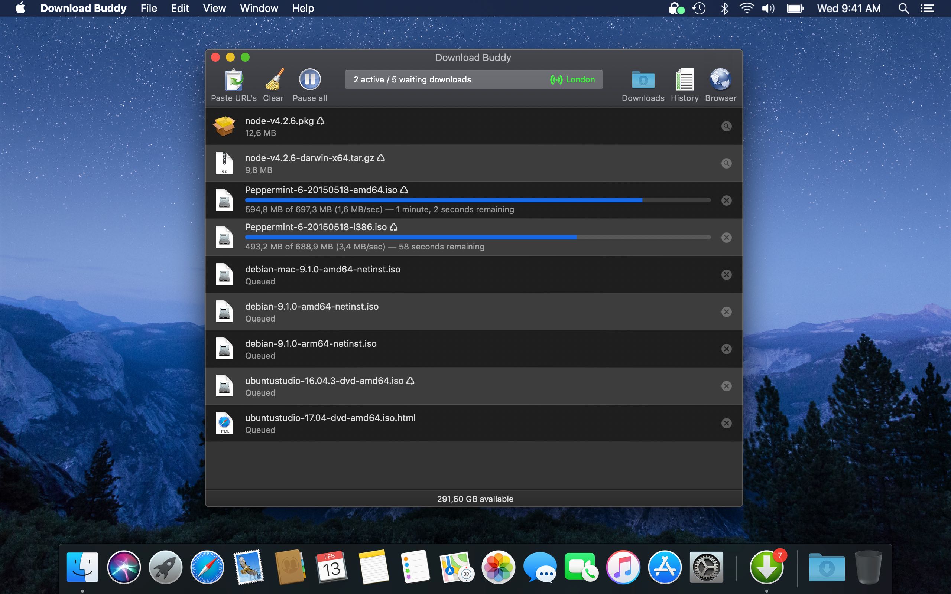Image resolution: width=951 pixels, height=594 pixels.
Task: Open the View menu
Action: coord(214,8)
